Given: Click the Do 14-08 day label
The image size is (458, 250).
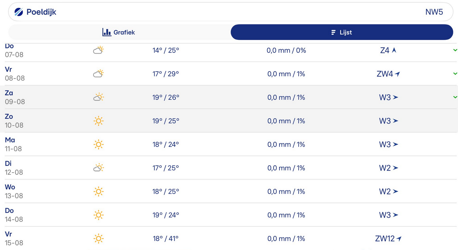Looking at the screenshot, I should point(9,210).
